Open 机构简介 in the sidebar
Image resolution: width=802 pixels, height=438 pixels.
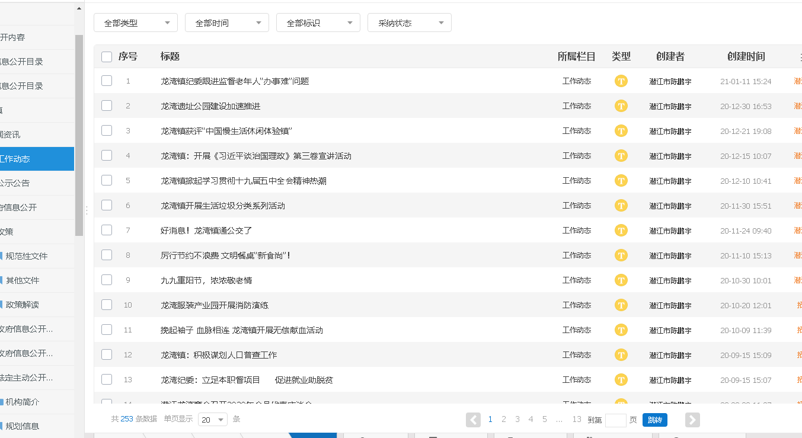[x=23, y=402]
